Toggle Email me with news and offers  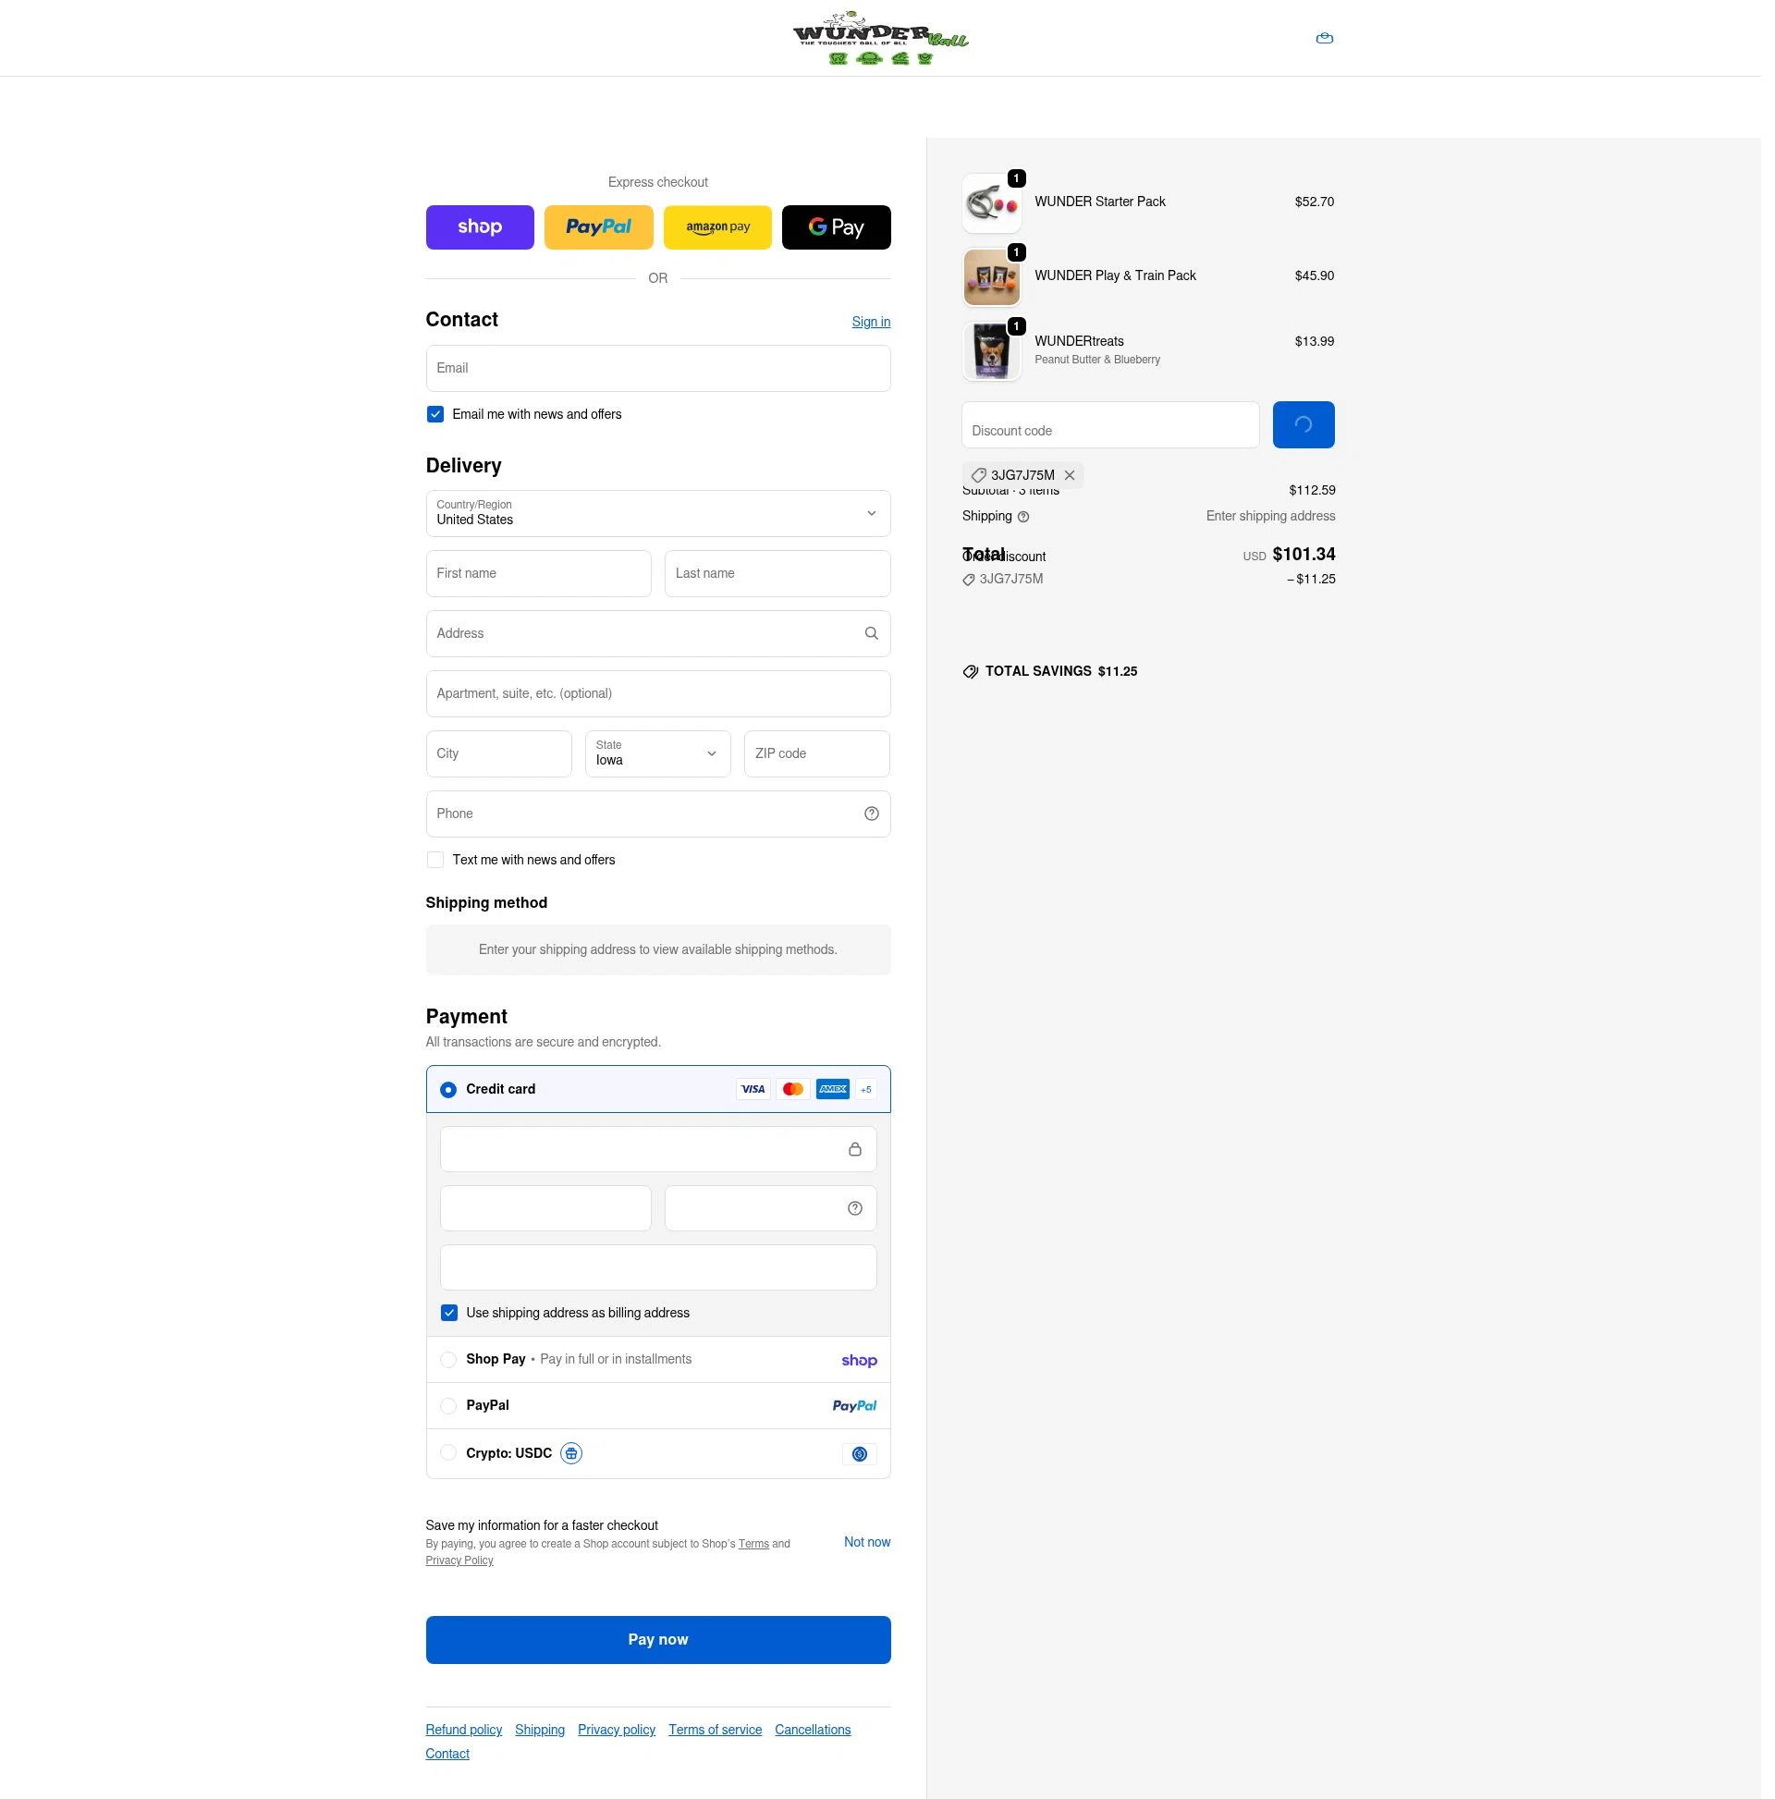[435, 414]
